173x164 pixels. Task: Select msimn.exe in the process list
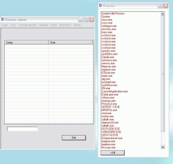click(x=107, y=116)
